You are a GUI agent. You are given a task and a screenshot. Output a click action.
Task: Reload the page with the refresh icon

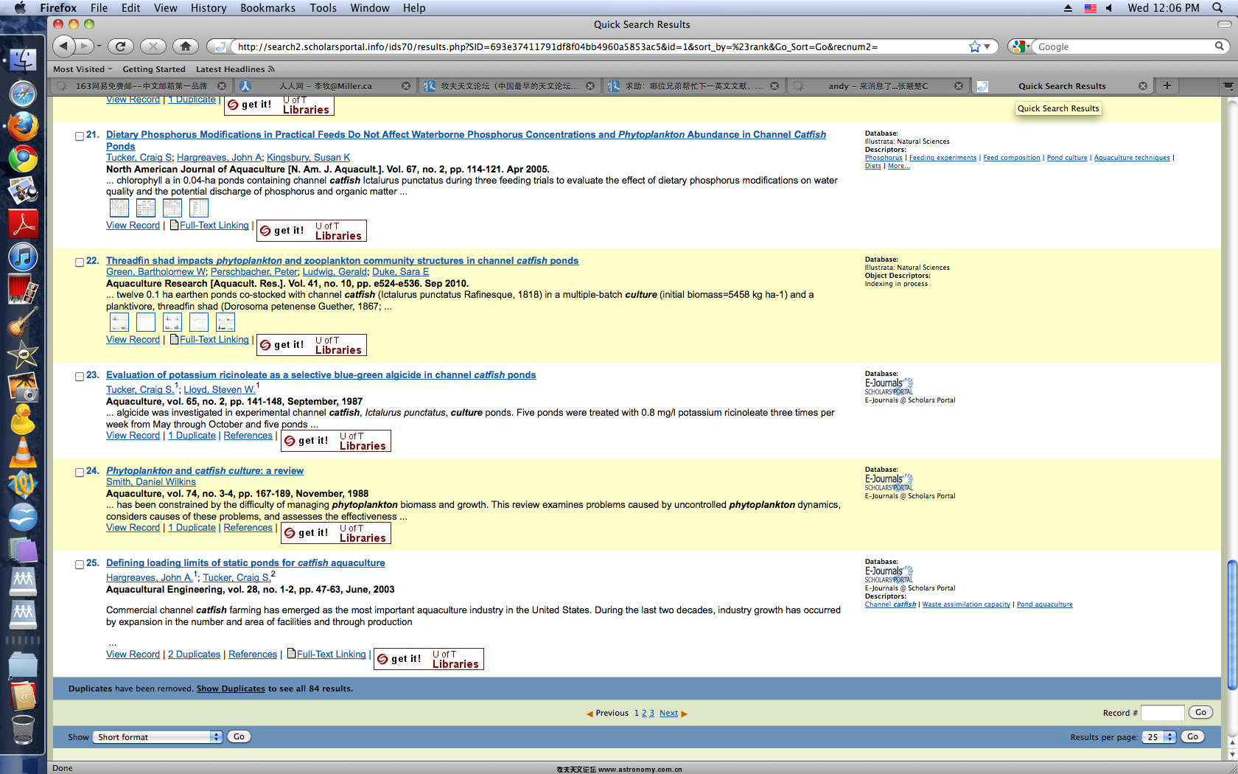121,46
